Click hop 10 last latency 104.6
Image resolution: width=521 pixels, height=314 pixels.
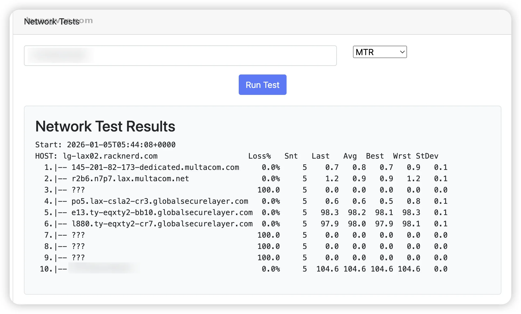327,269
